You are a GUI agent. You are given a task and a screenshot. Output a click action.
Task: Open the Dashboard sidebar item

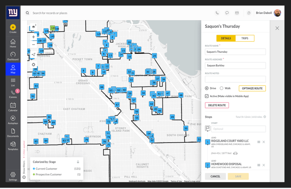tap(13, 56)
